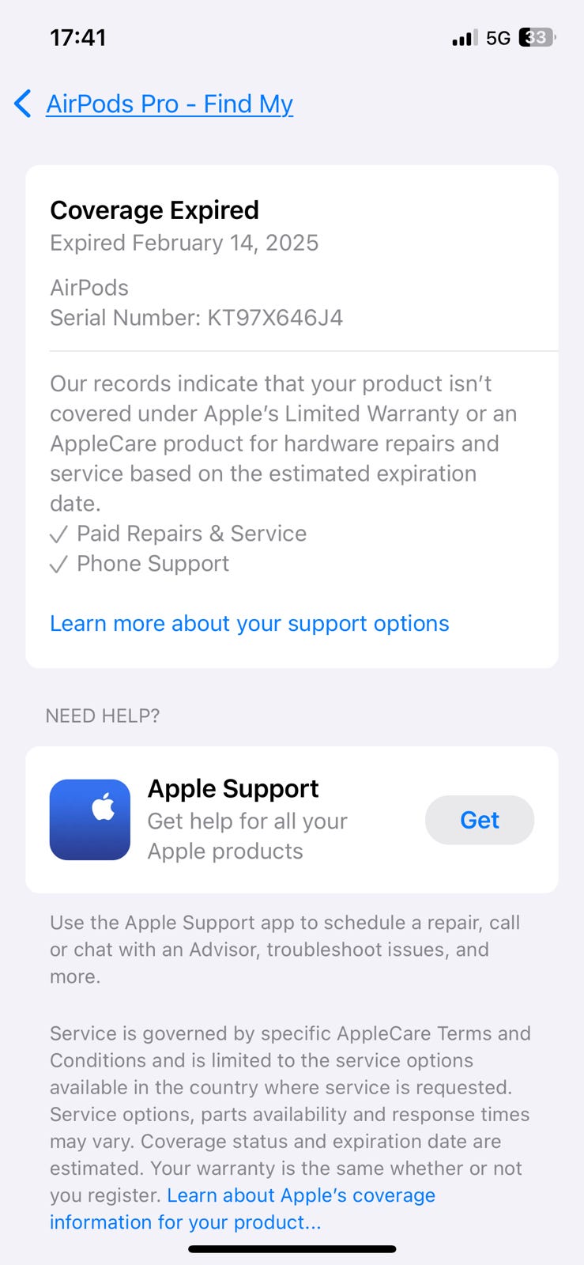Tap the Apple Support title text
Screen dimensions: 584x1265
[x=233, y=788]
